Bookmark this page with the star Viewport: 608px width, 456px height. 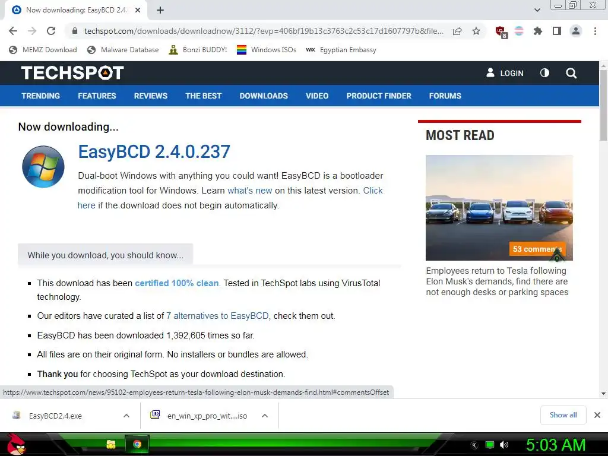click(x=476, y=31)
